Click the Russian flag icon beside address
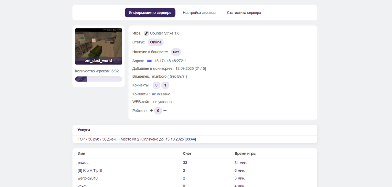Image resolution: width=392 pixels, height=187 pixels. 149,61
